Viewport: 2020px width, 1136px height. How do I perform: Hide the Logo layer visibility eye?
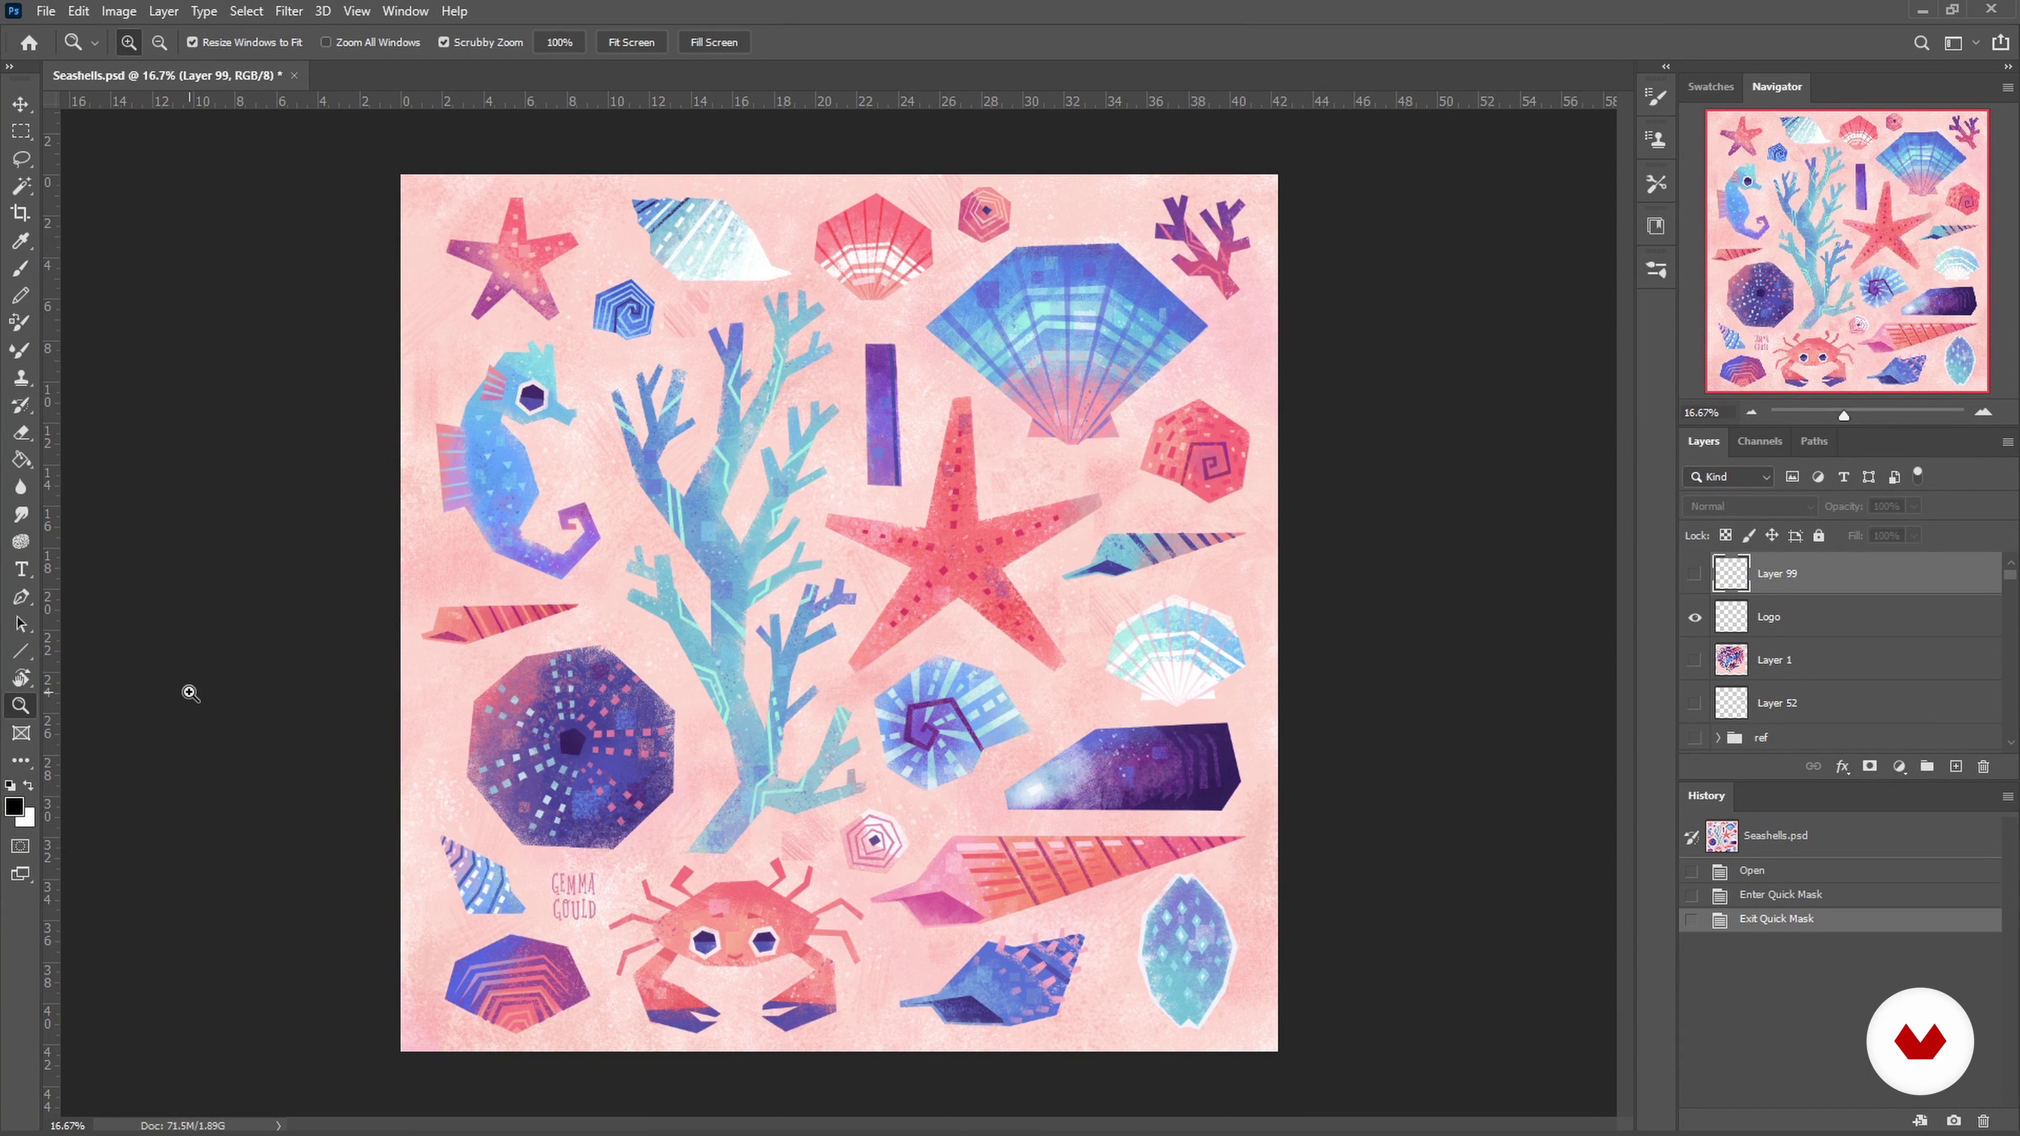pos(1694,617)
